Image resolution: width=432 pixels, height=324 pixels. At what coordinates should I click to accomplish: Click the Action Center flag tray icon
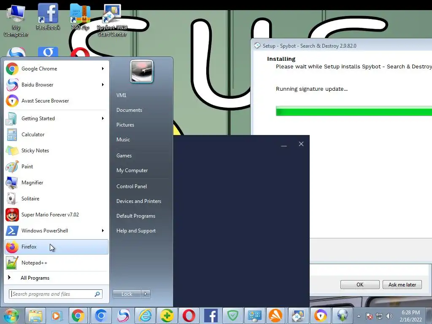[x=369, y=316]
